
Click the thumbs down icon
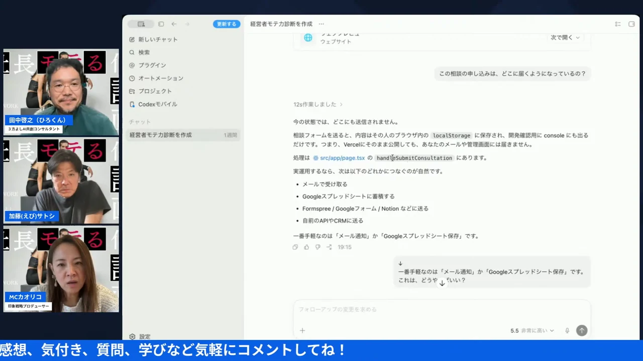318,247
